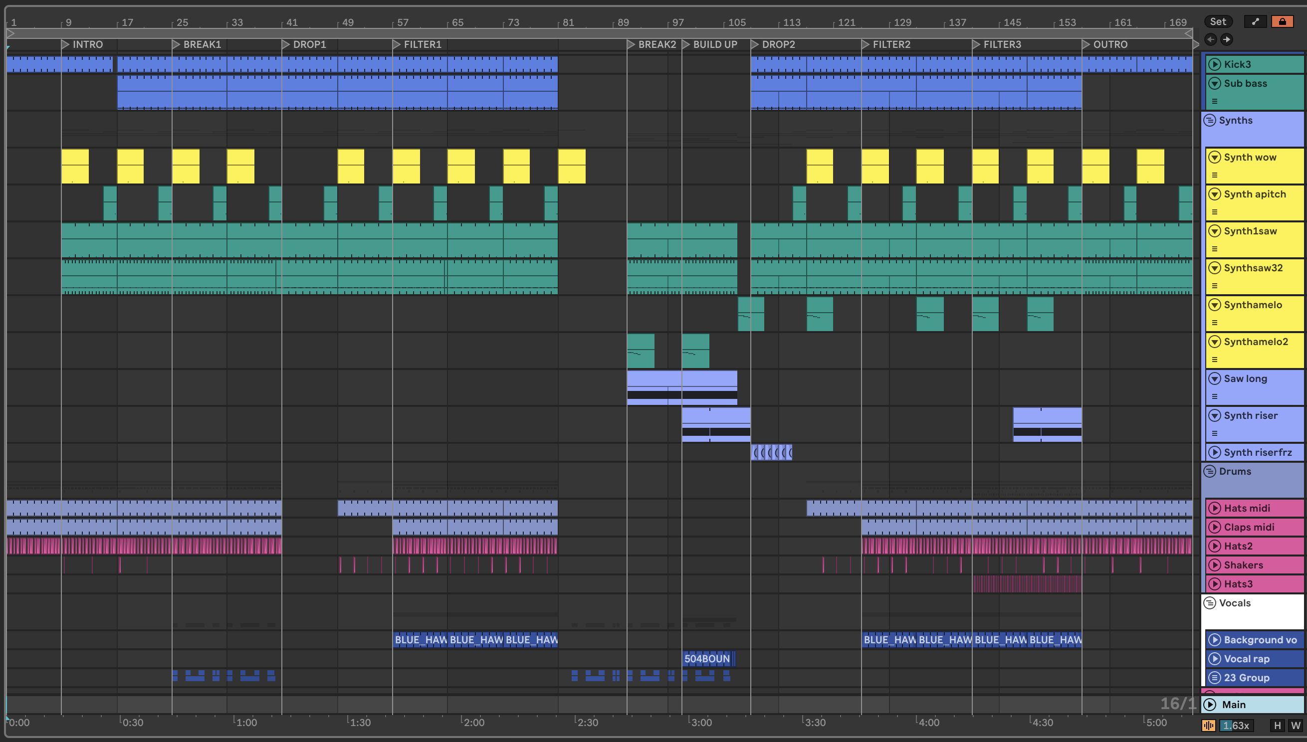The height and width of the screenshot is (742, 1307).
Task: Fold the Vocals group track
Action: click(x=1210, y=603)
